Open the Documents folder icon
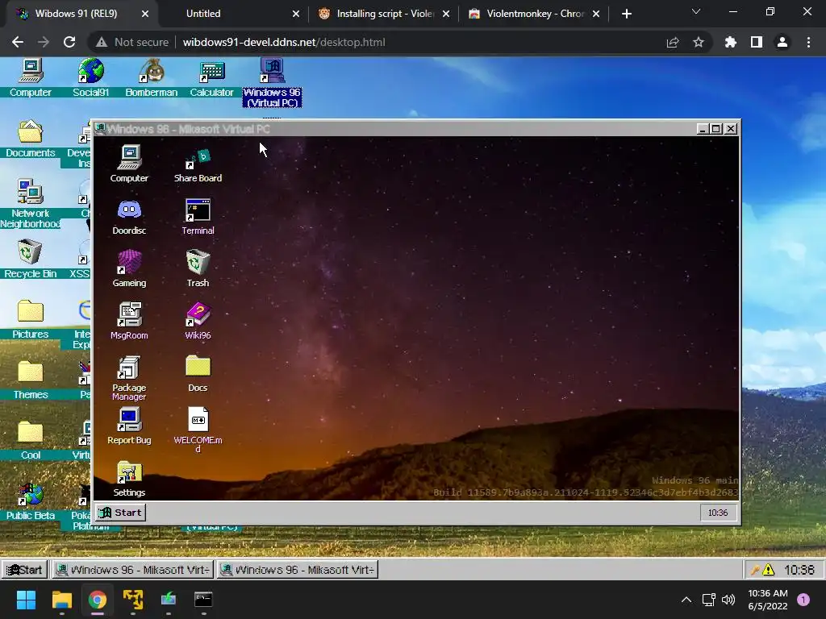This screenshot has height=619, width=826. pyautogui.click(x=30, y=139)
